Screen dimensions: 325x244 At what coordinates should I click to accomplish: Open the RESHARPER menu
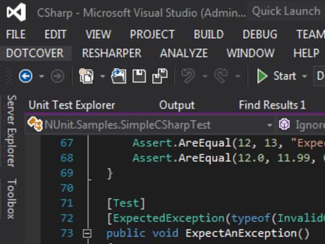111,53
